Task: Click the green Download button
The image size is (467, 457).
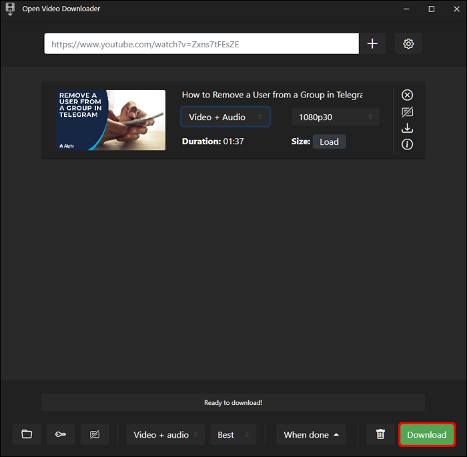Action: [426, 435]
